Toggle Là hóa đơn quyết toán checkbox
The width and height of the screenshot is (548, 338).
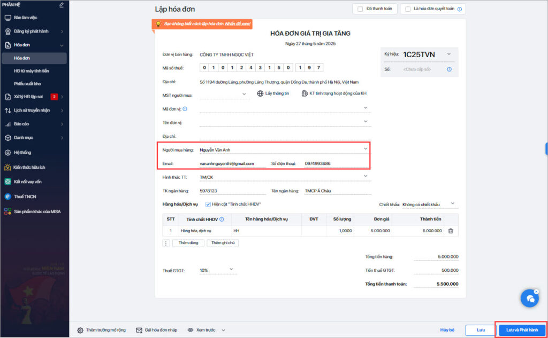point(407,9)
